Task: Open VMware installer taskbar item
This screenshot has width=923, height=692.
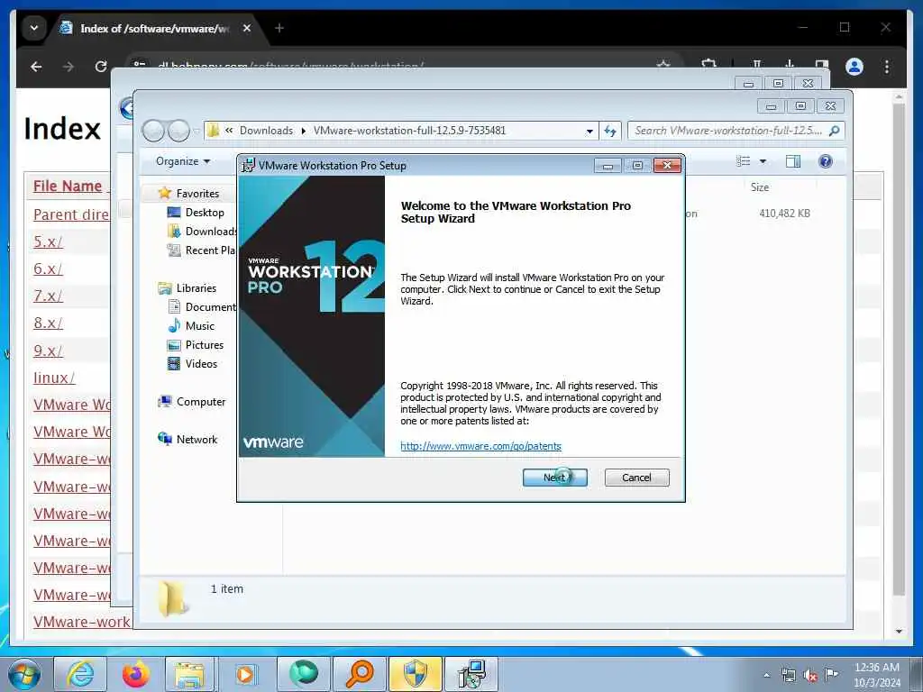Action: point(471,674)
